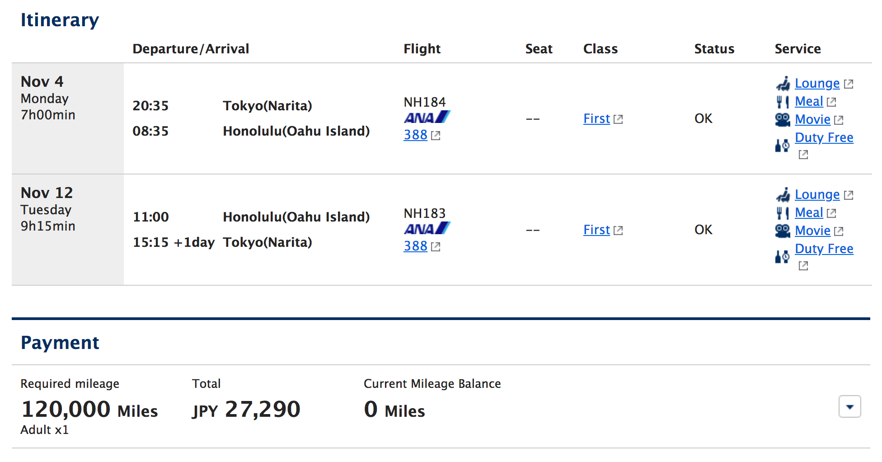Open Meal service link for NH183
Screen dimensions: 882x462
point(809,212)
